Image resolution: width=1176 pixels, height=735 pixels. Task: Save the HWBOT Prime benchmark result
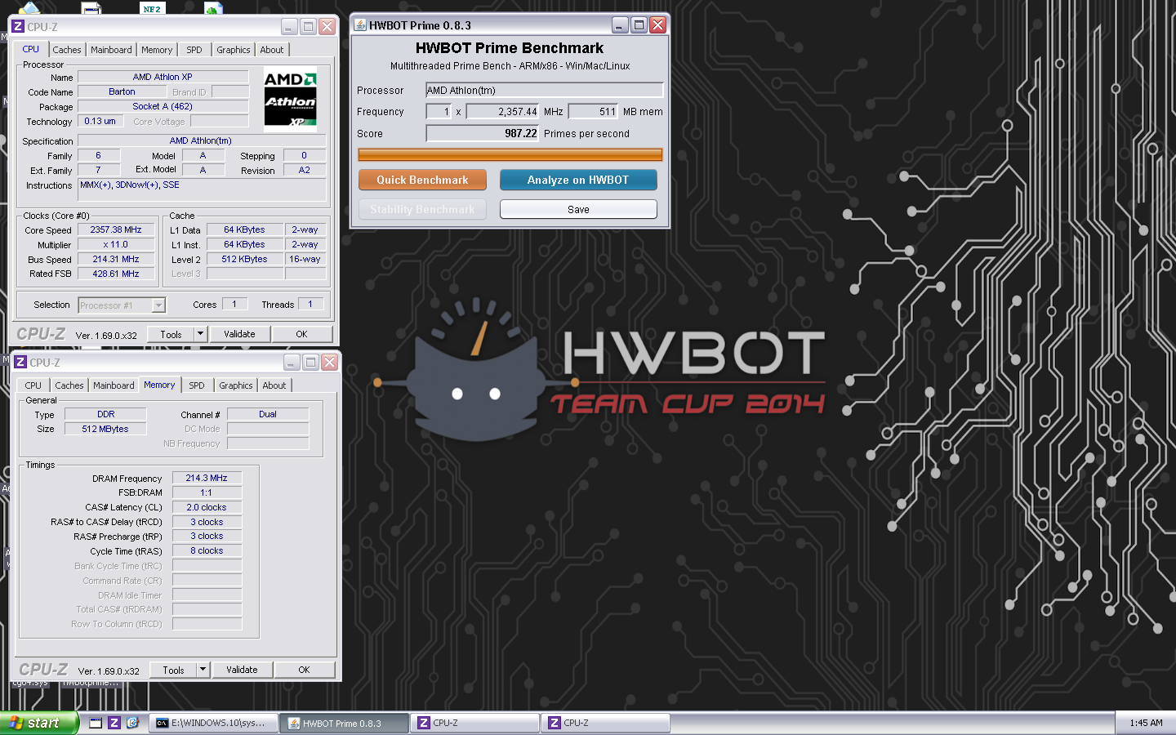578,209
